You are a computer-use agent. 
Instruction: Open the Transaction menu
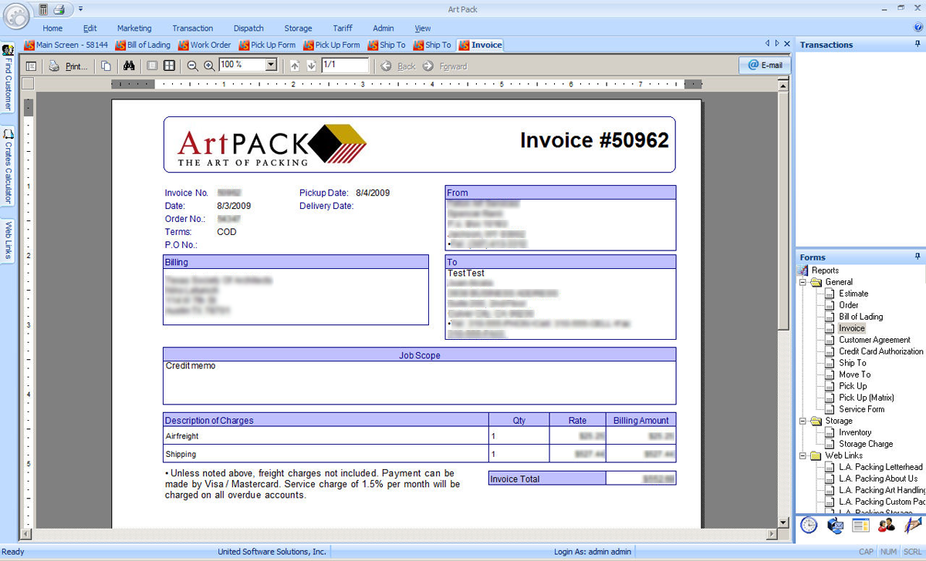[193, 29]
